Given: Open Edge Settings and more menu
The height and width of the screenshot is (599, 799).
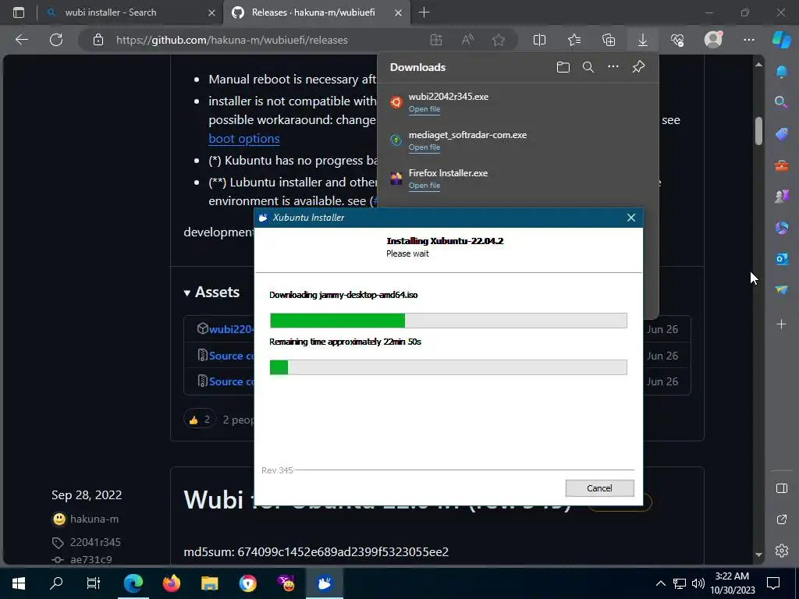Looking at the screenshot, I should 748,40.
